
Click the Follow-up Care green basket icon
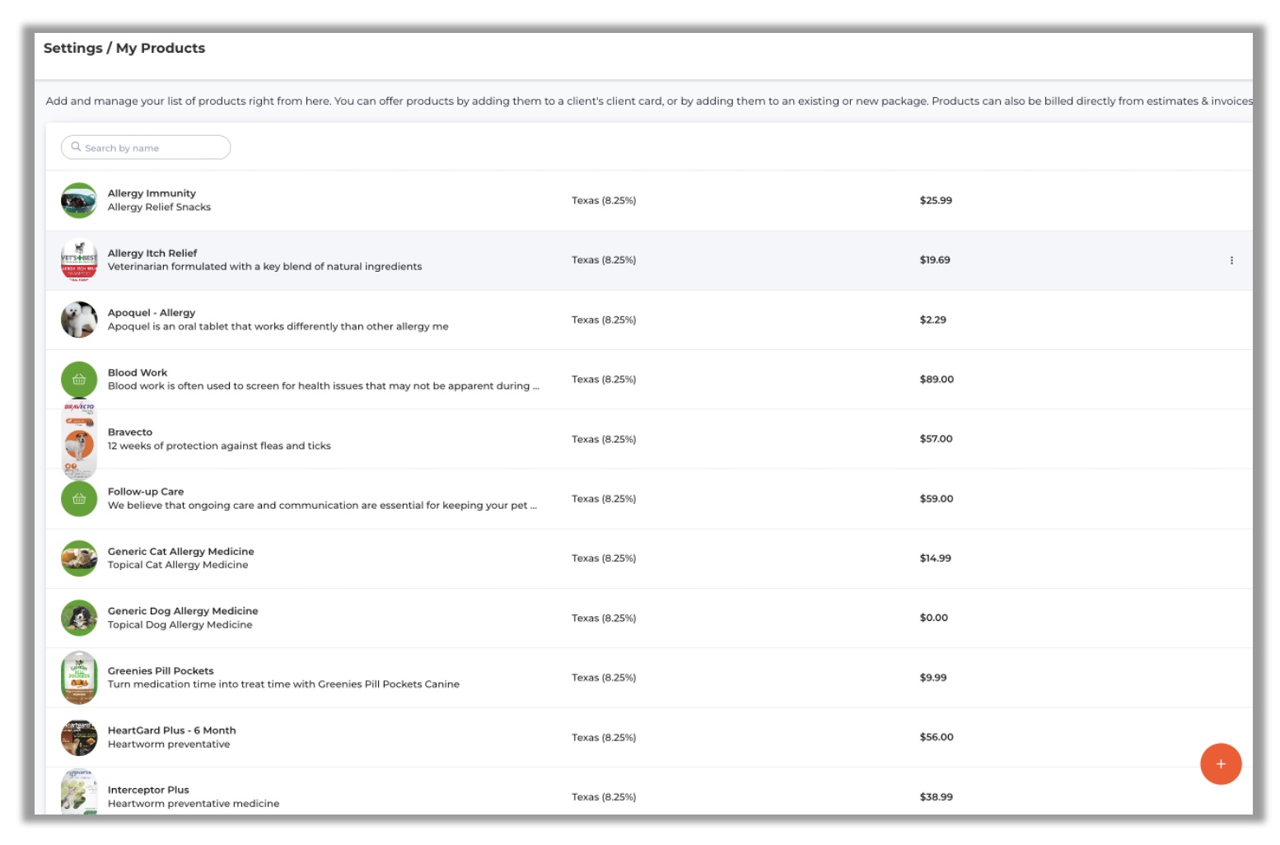(x=79, y=499)
